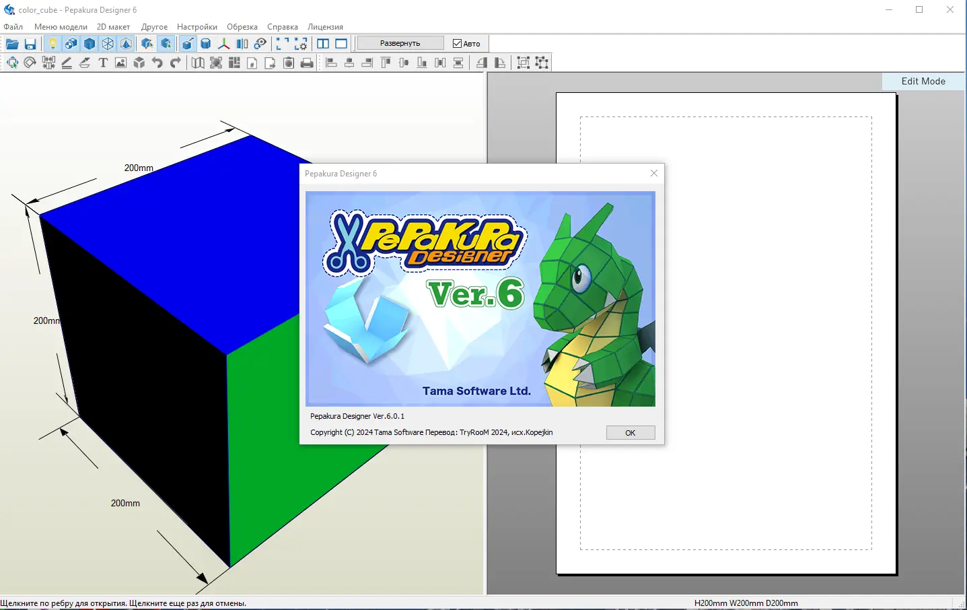Viewport: 967px width, 610px height.
Task: Click the blue corner brackets fit icon
Action: coord(283,44)
